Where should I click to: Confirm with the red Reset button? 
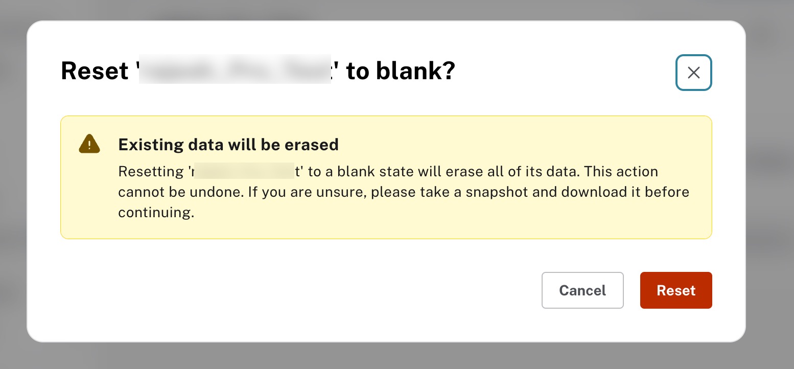[x=675, y=290]
